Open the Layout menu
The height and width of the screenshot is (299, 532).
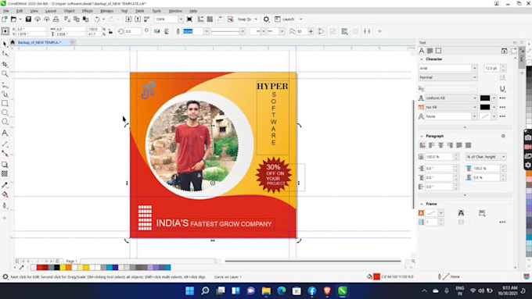pyautogui.click(x=51, y=11)
